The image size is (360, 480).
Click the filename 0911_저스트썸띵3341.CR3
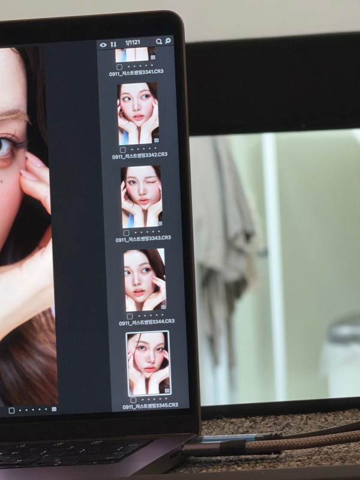(136, 73)
